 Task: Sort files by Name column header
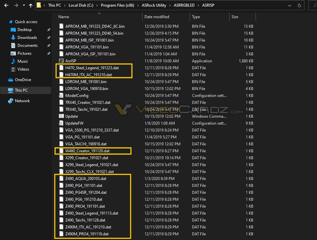click(x=64, y=17)
